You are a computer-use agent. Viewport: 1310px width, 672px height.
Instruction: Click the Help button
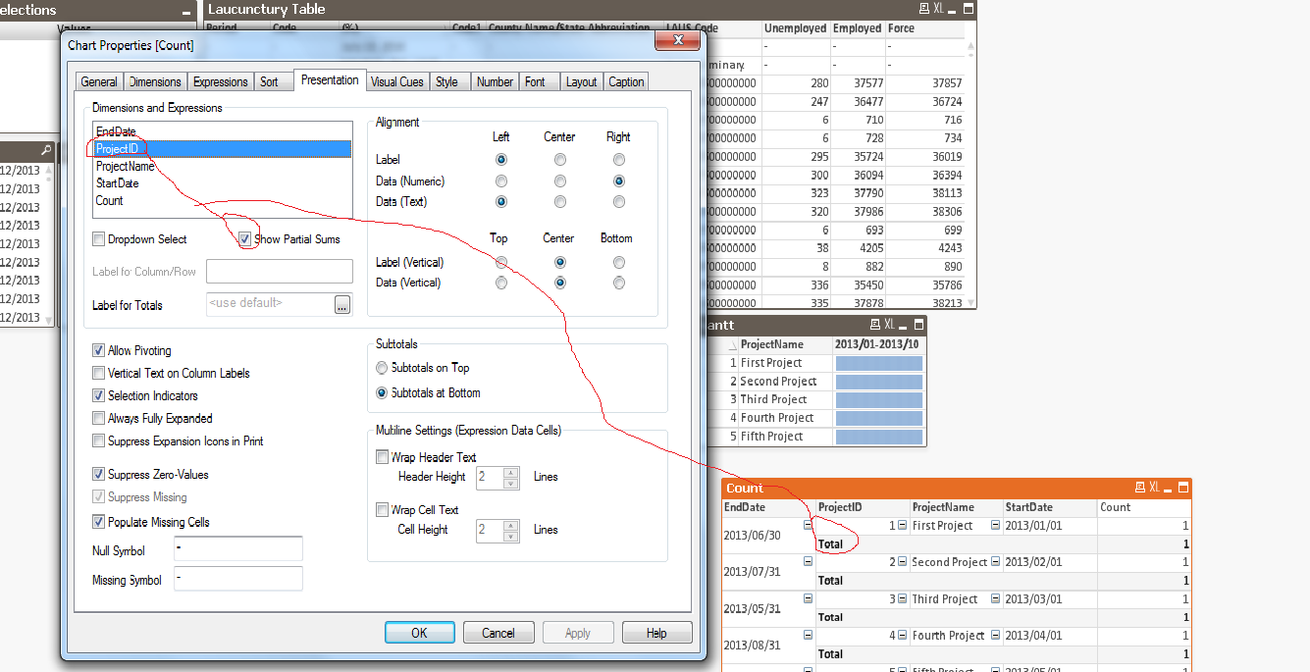pyautogui.click(x=656, y=633)
